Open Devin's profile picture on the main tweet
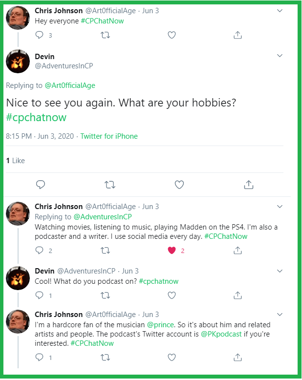Screen dimensions: 302x380 click(18, 62)
